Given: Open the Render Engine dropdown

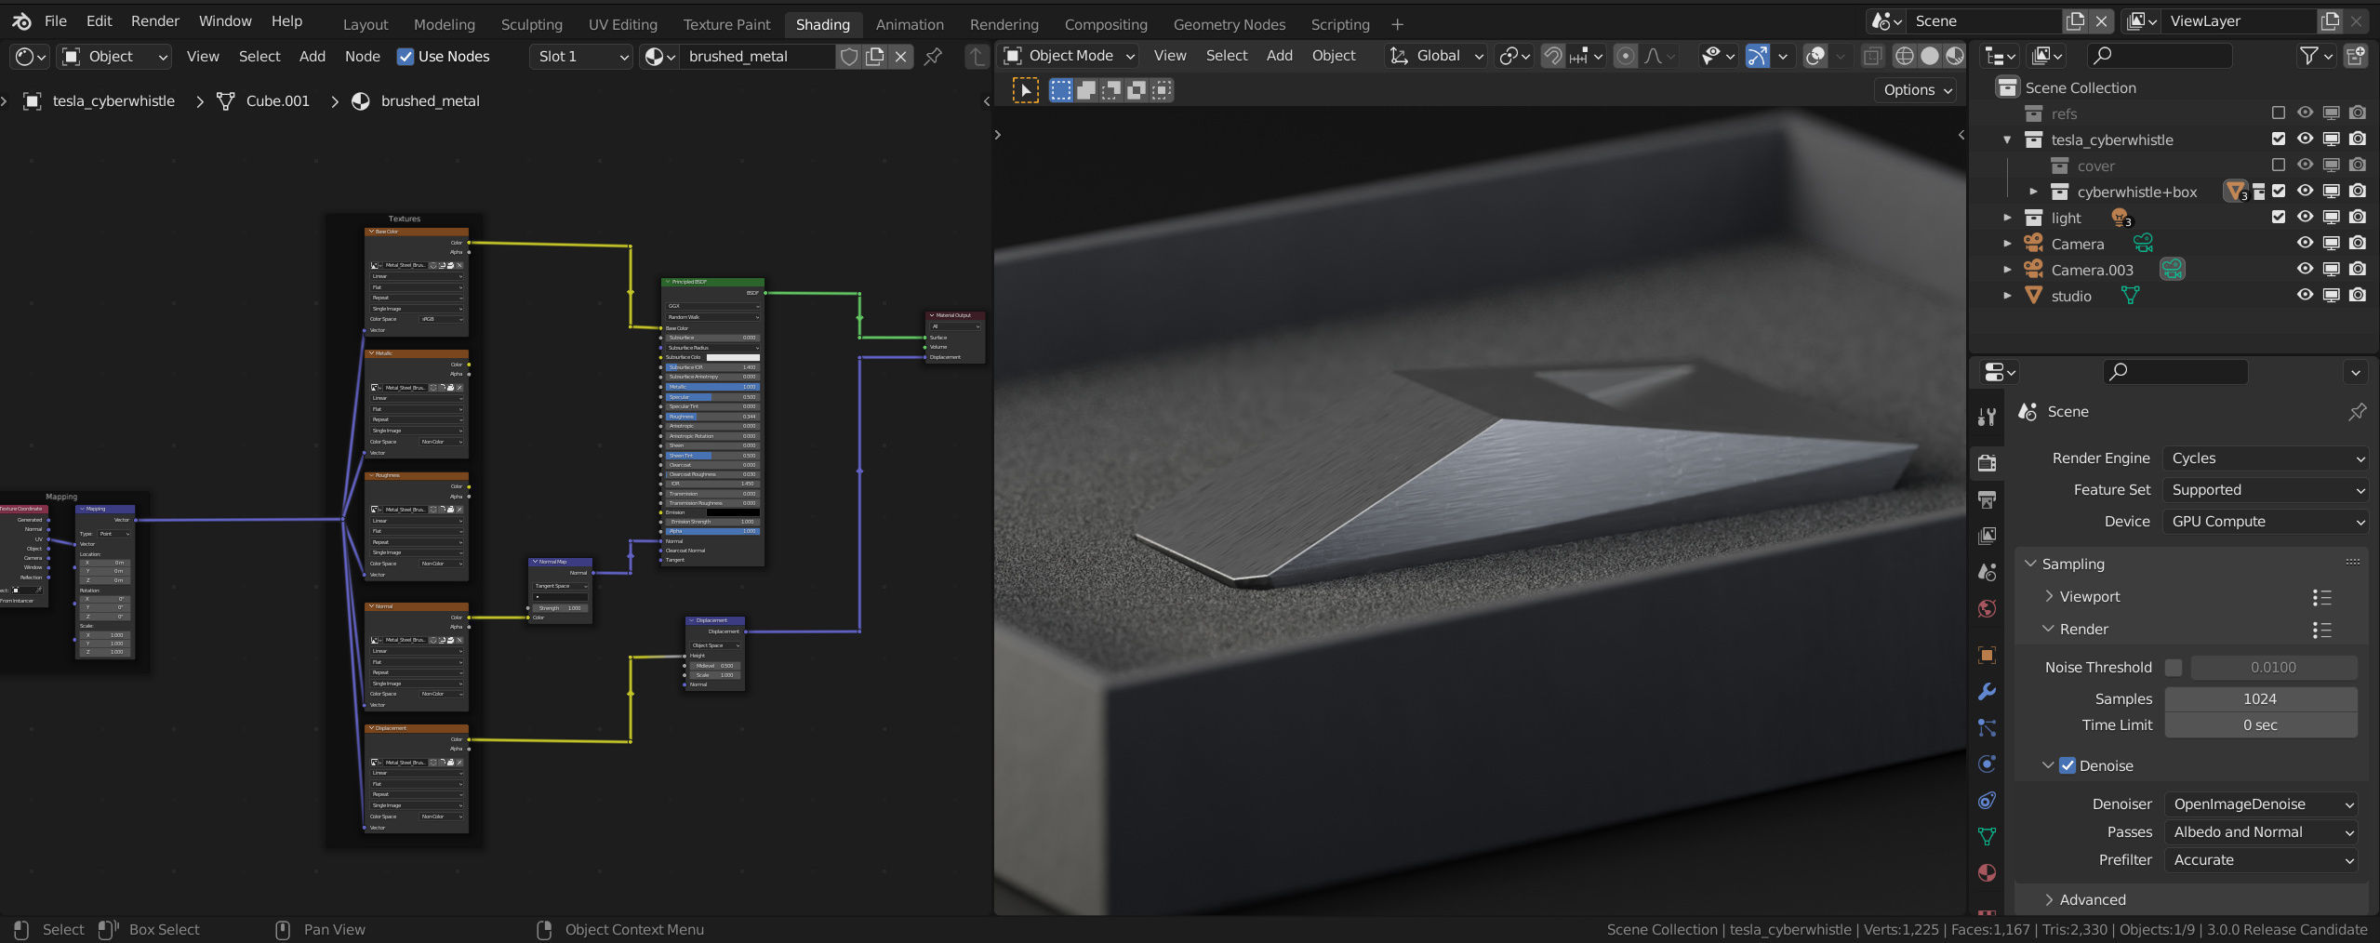Looking at the screenshot, I should click(x=2264, y=458).
